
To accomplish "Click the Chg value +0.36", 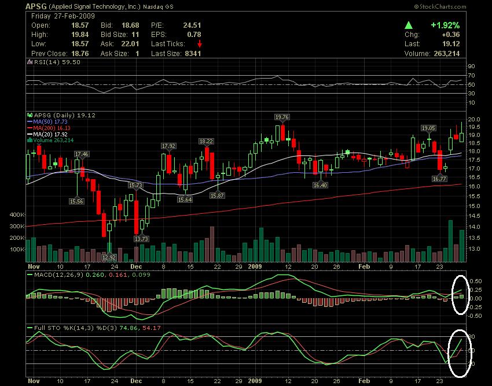I will pos(450,35).
